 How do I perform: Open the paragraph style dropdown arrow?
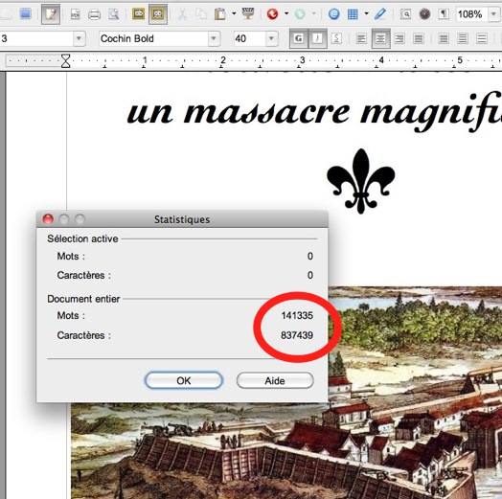click(x=79, y=38)
